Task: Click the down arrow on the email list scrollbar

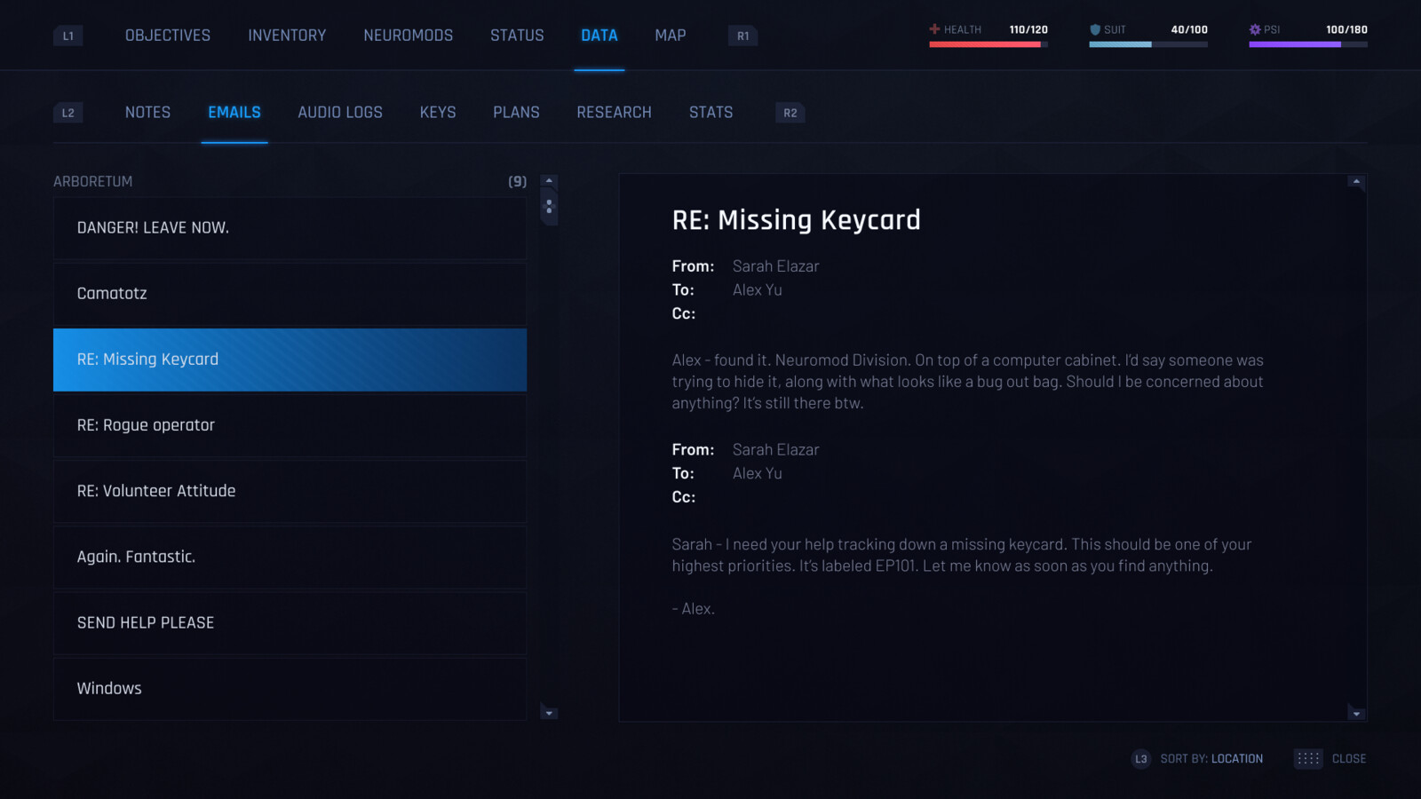Action: pos(549,713)
